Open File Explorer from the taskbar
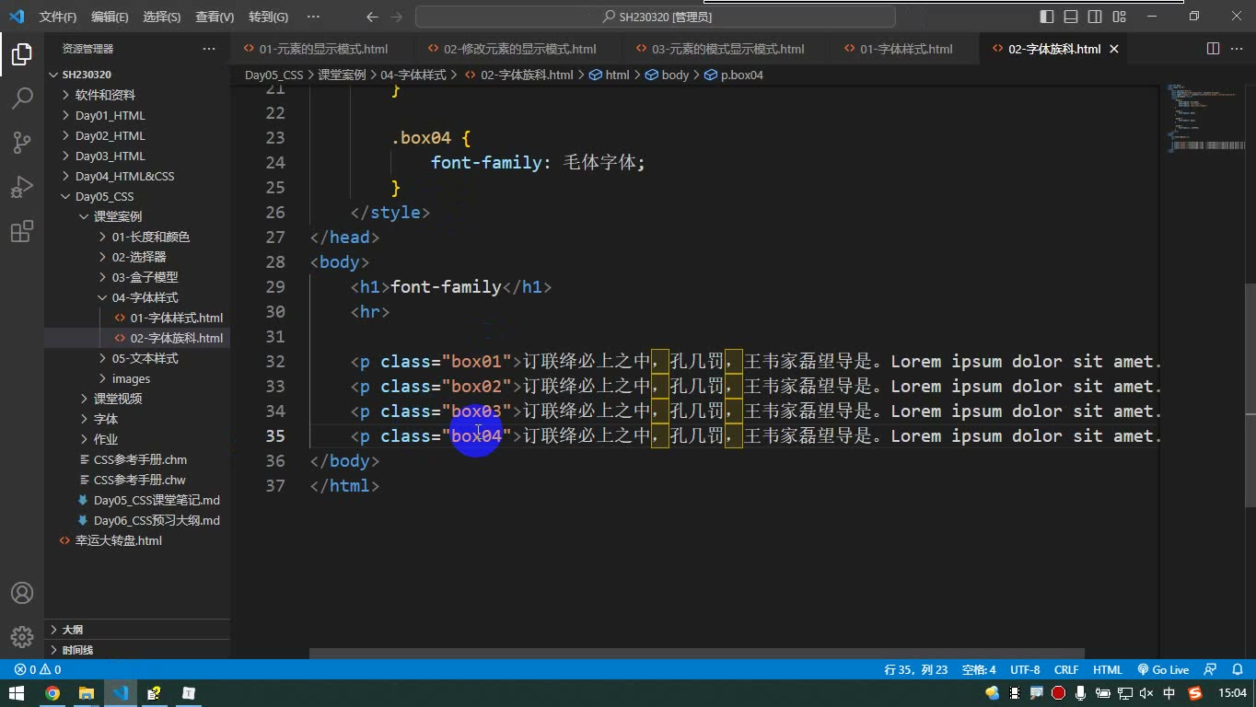The image size is (1256, 707). pyautogui.click(x=87, y=693)
